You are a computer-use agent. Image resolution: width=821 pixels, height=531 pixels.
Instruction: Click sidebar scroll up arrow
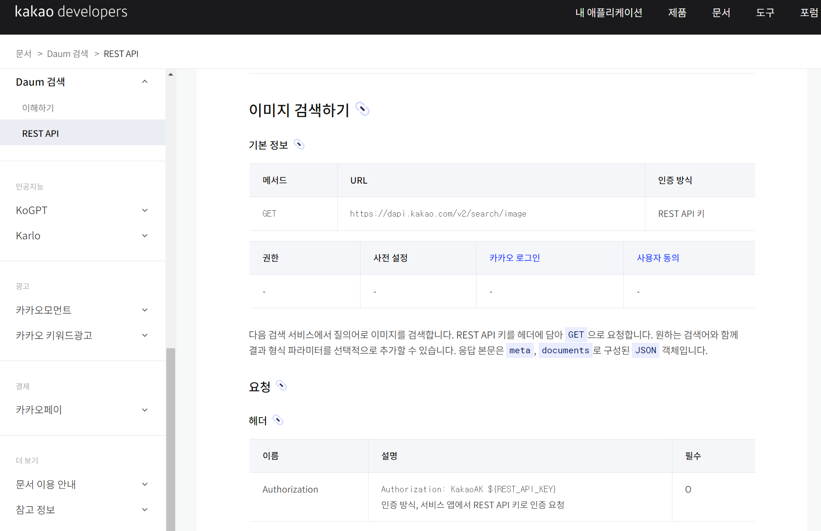[x=171, y=74]
